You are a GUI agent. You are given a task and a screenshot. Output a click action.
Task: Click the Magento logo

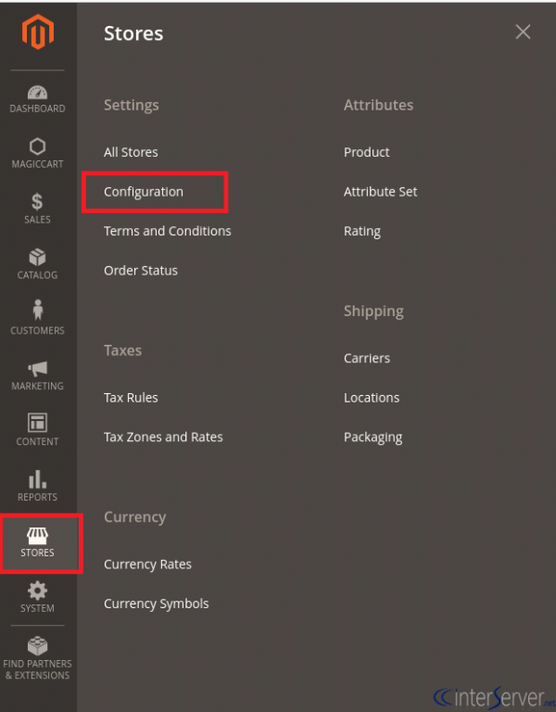(x=38, y=32)
